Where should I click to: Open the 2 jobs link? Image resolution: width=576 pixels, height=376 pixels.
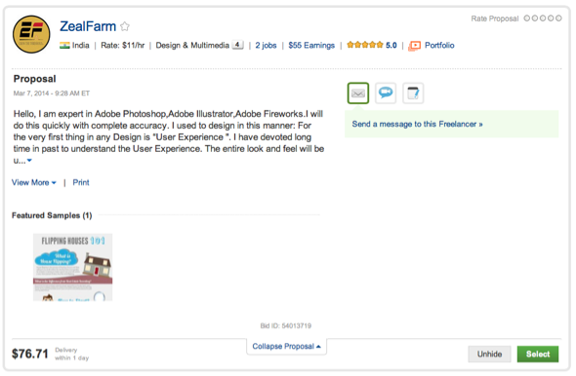click(266, 46)
